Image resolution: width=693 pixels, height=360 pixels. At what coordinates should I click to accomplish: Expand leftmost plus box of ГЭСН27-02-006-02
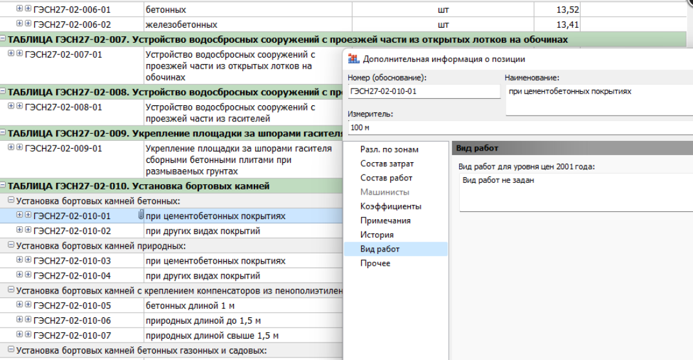[x=19, y=23]
